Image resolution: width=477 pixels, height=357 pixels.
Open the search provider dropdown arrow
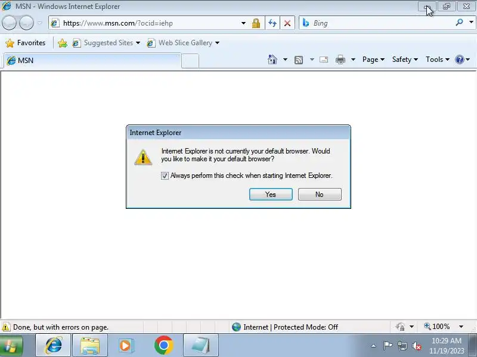click(x=471, y=23)
